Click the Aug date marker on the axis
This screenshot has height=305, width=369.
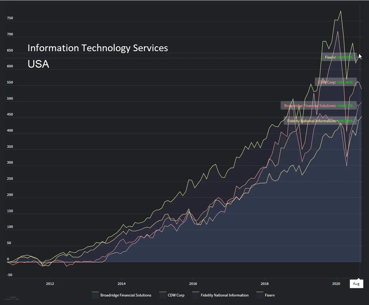pos(356,284)
